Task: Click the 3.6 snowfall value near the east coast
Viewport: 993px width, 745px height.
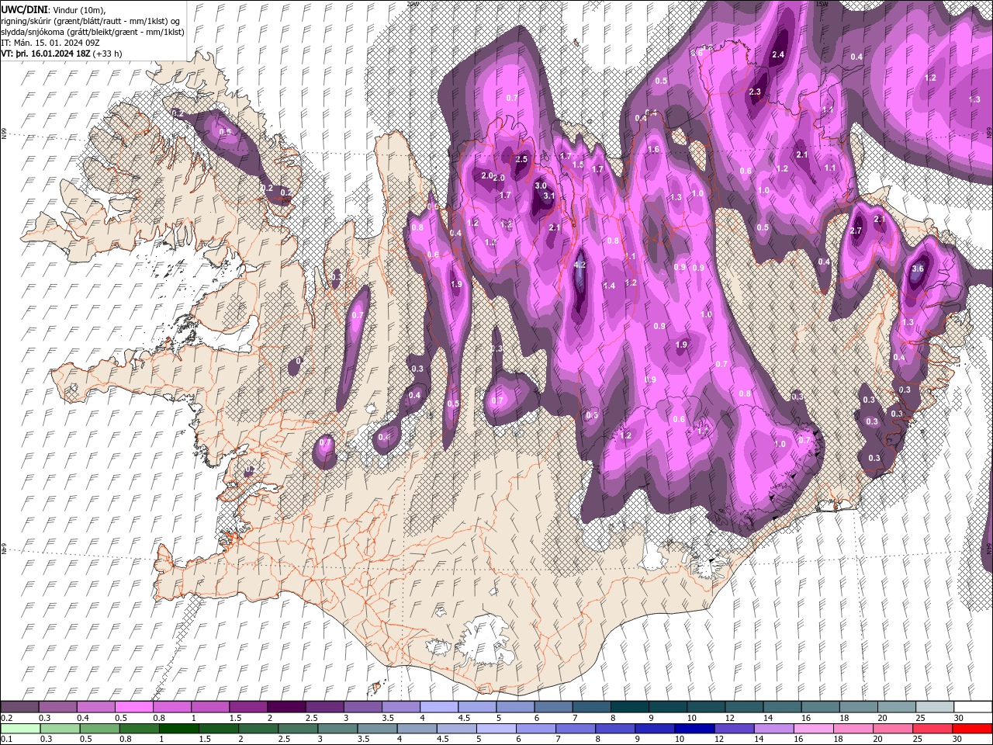Action: [x=918, y=269]
